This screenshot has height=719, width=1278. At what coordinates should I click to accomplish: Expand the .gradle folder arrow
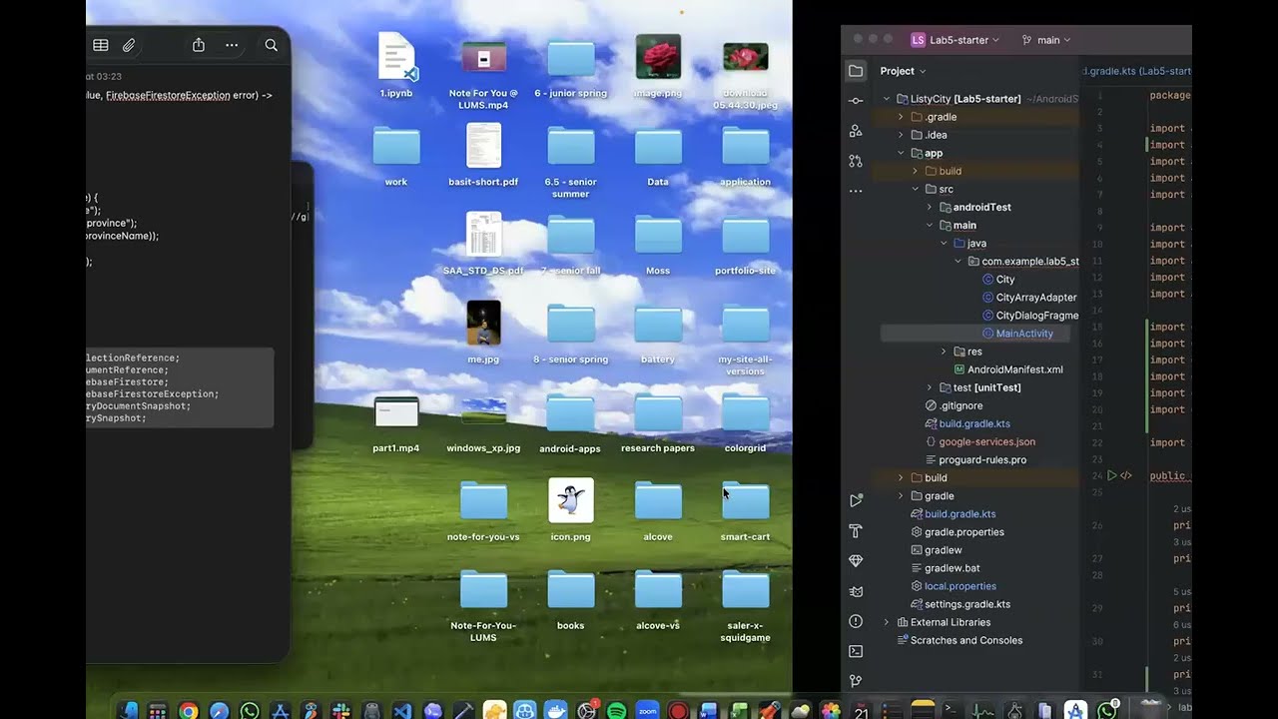pos(901,117)
